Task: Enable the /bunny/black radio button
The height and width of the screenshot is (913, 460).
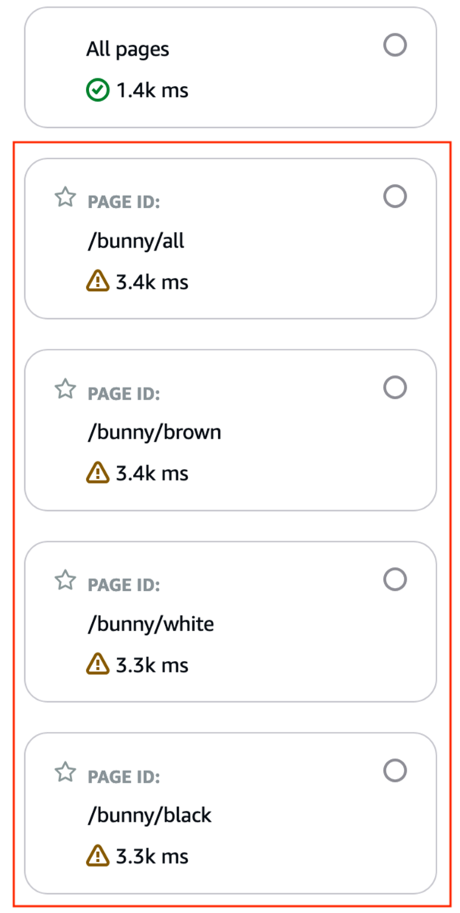Action: tap(395, 771)
